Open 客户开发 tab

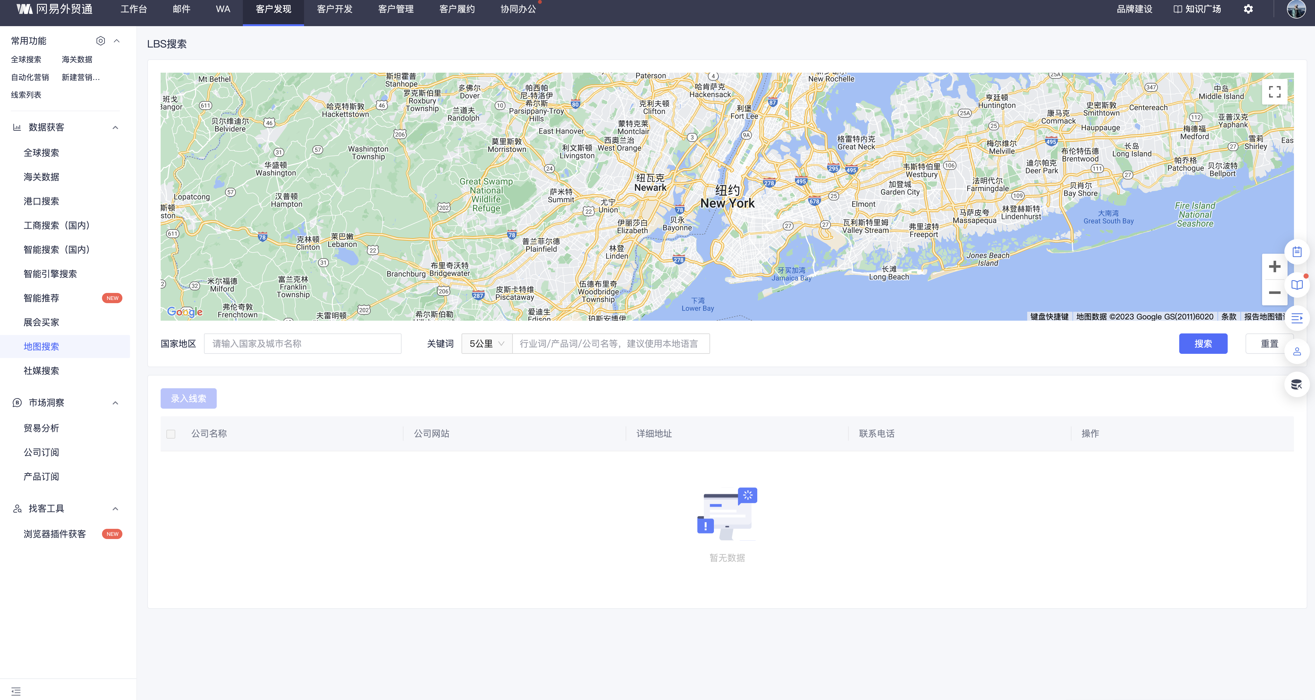(x=334, y=9)
